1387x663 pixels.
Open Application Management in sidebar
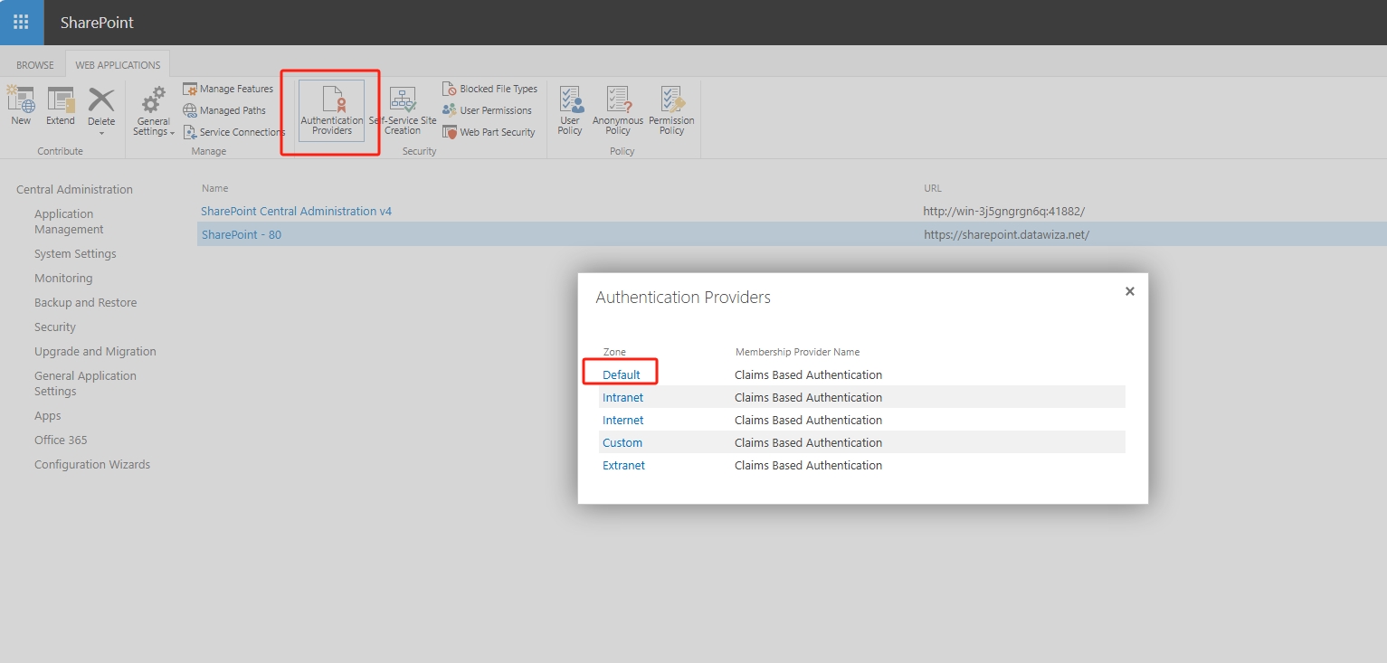69,222
